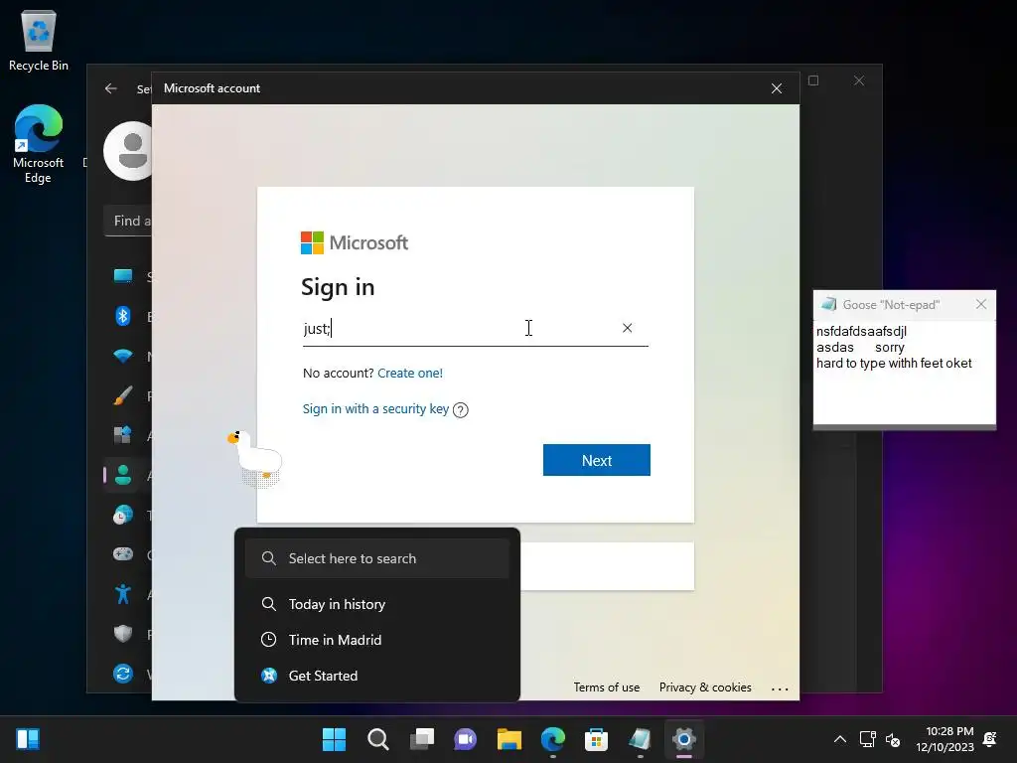Click the Find a setting search box
The height and width of the screenshot is (763, 1017).
(128, 221)
